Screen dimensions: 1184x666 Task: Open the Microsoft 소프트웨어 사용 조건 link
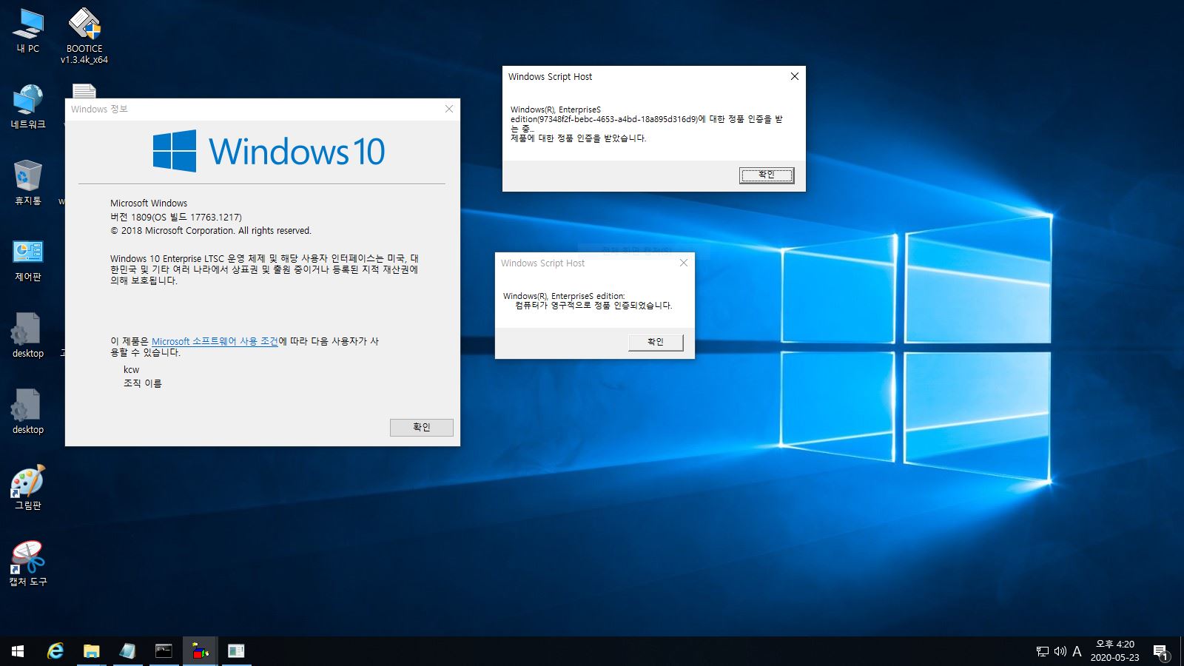[x=215, y=341]
